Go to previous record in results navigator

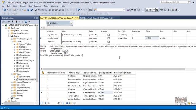(45, 103)
